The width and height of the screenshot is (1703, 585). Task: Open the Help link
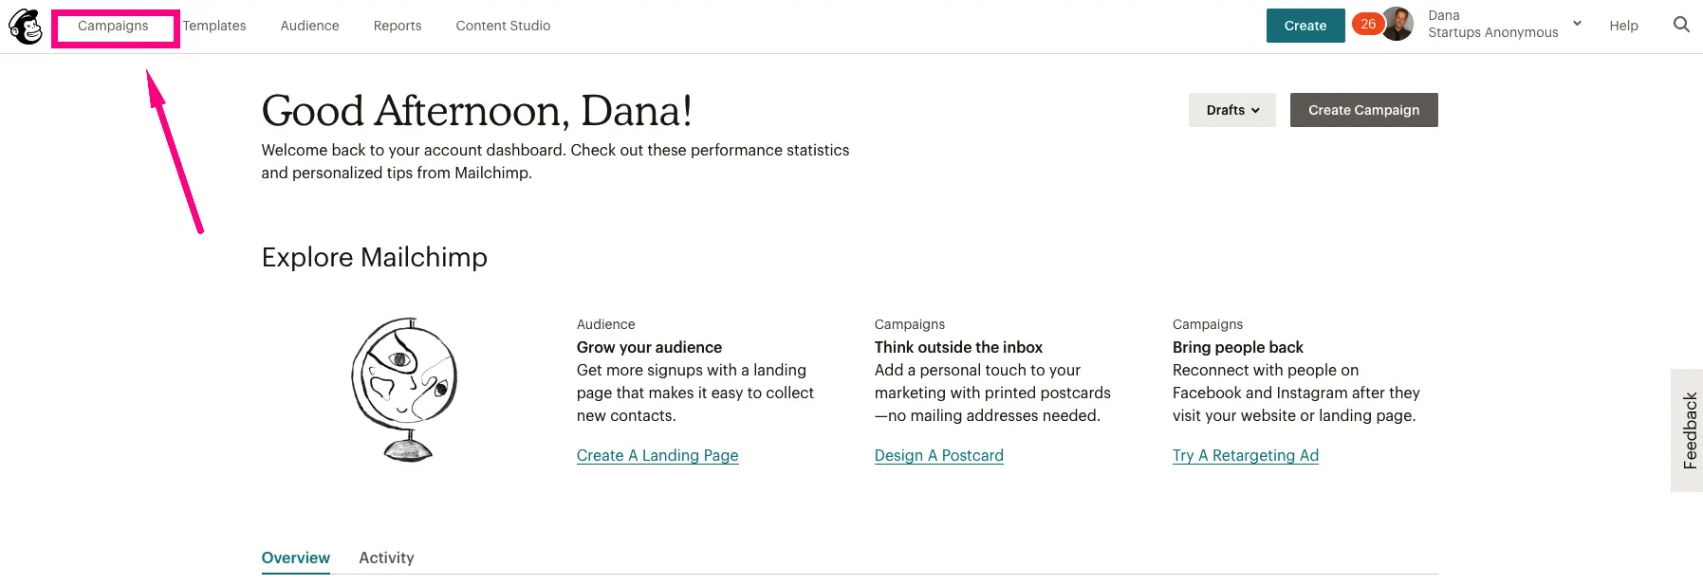coord(1623,26)
